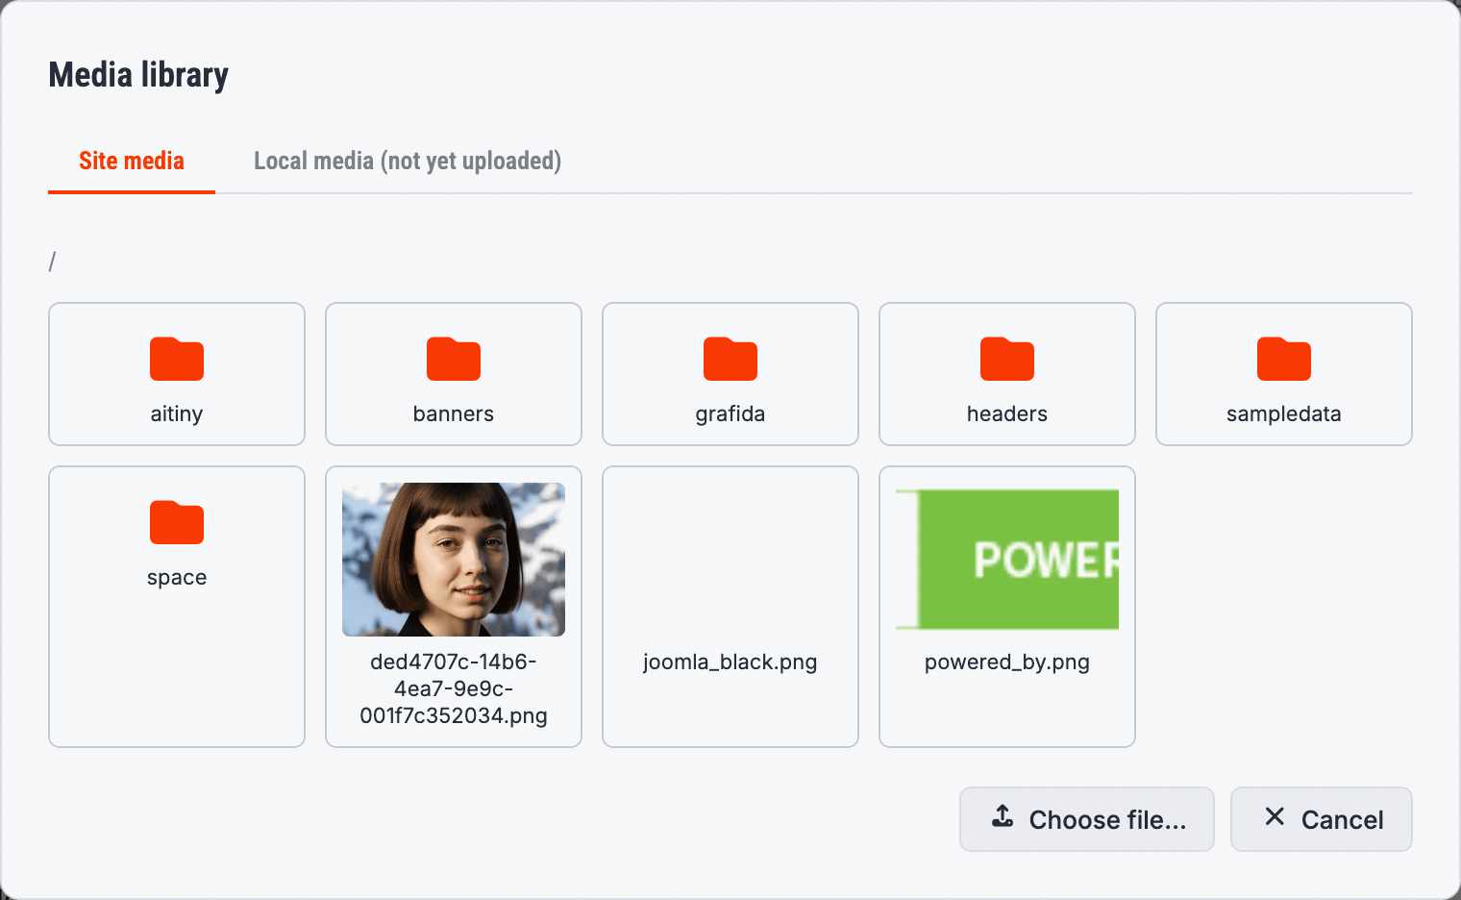Screen dimensions: 1461x900
Task: Click the grafida folder label
Action: pyautogui.click(x=730, y=413)
